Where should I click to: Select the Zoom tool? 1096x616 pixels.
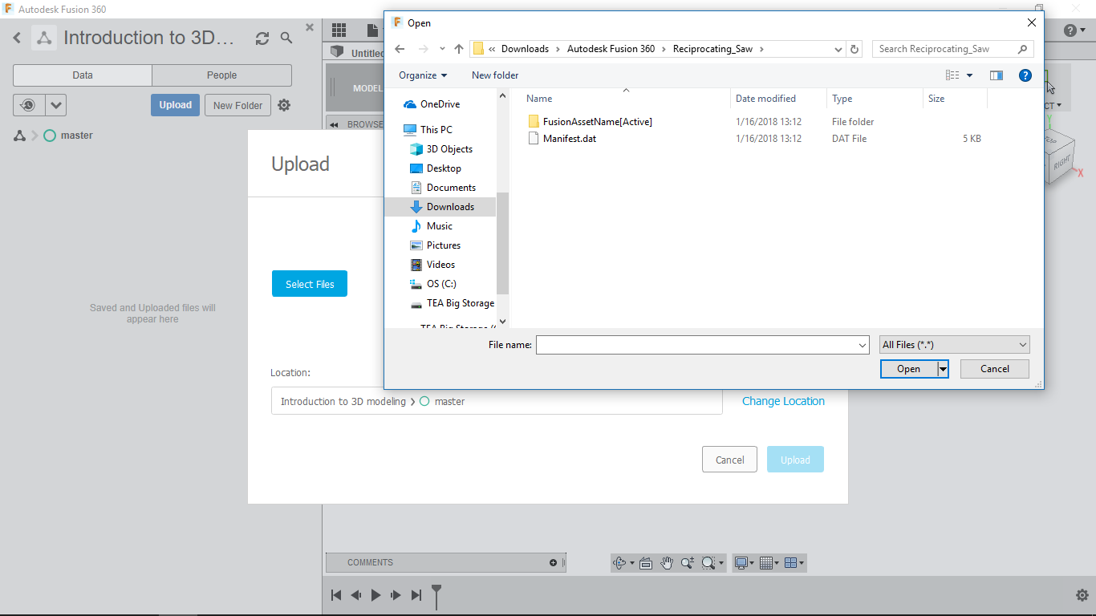point(688,563)
